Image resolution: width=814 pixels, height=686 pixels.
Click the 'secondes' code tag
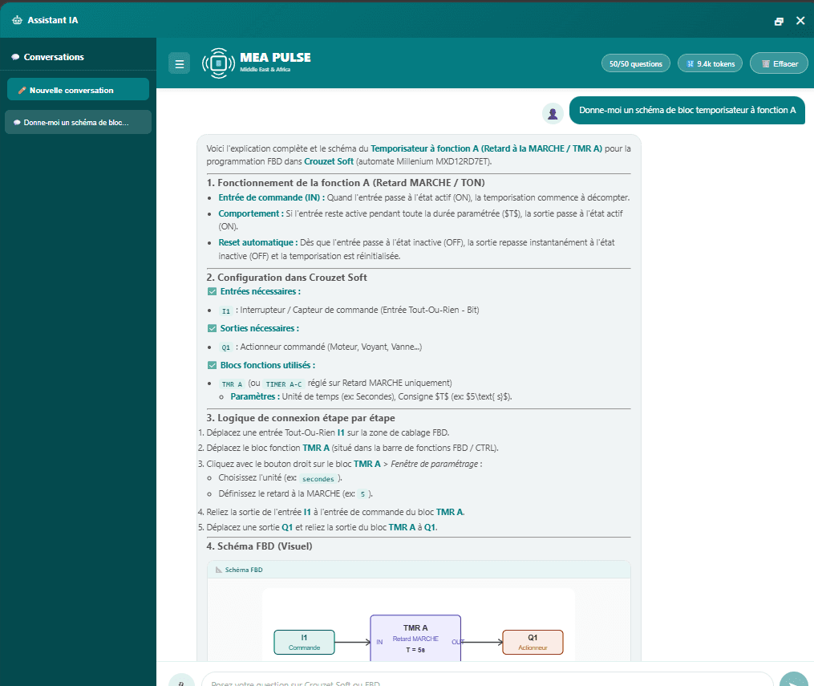[318, 479]
